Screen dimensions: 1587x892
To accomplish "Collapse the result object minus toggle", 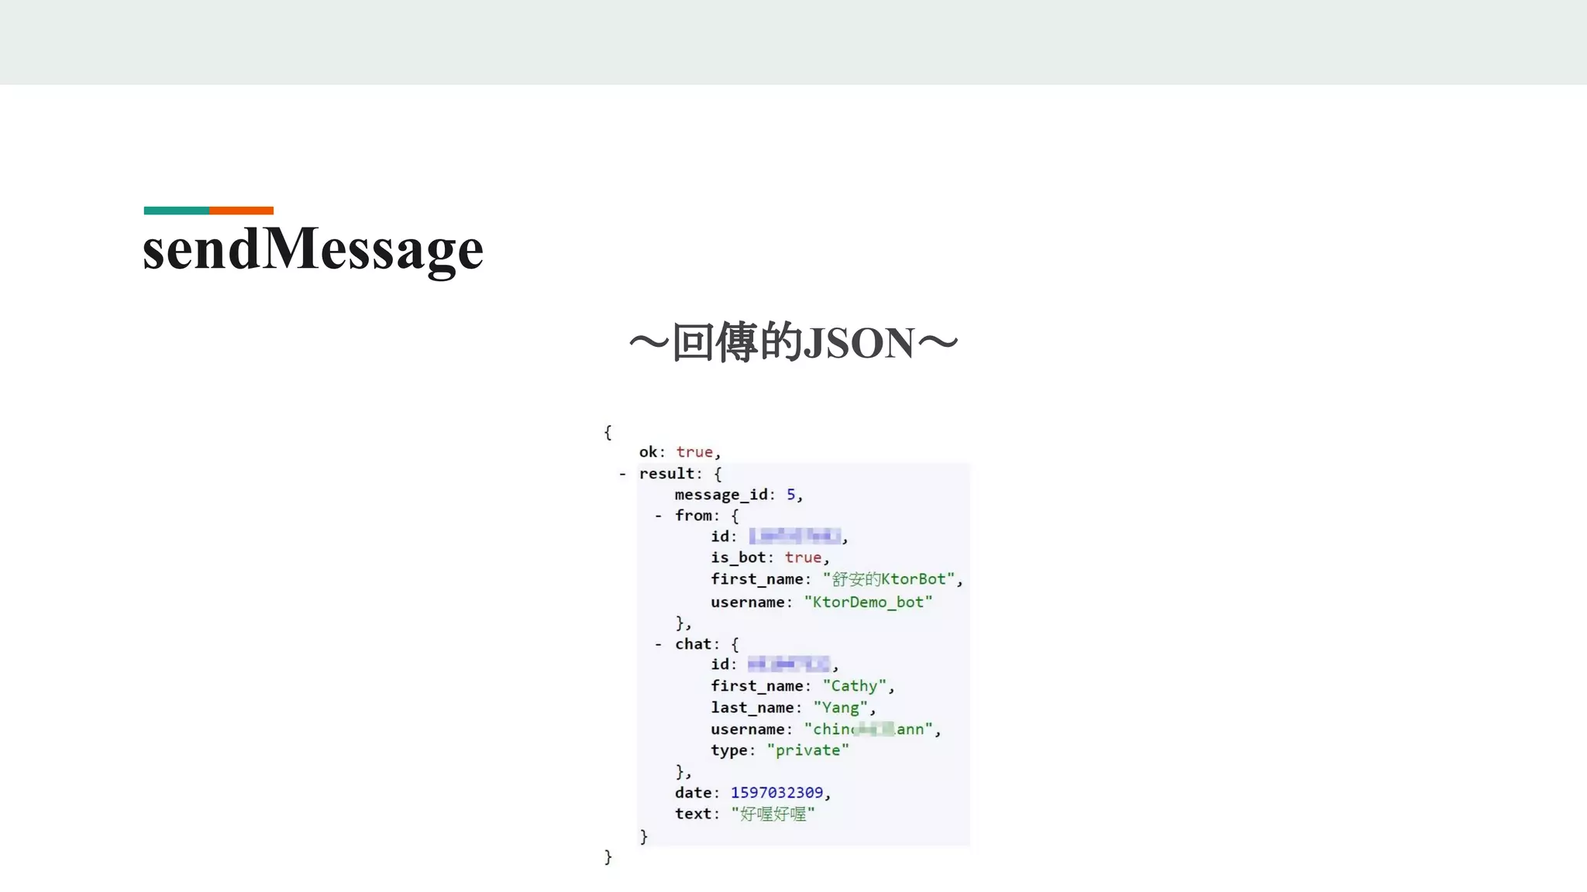I will point(621,474).
